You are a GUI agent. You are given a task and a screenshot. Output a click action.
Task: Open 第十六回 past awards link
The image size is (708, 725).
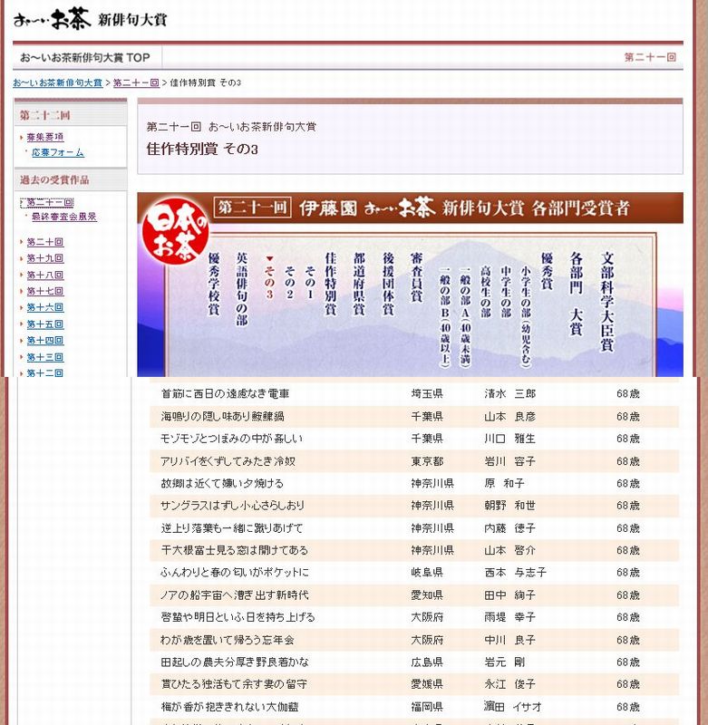coord(44,307)
